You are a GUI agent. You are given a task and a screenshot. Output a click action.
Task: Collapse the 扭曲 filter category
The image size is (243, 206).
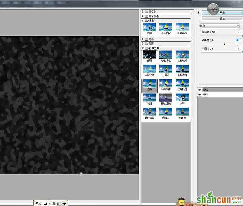(x=143, y=20)
